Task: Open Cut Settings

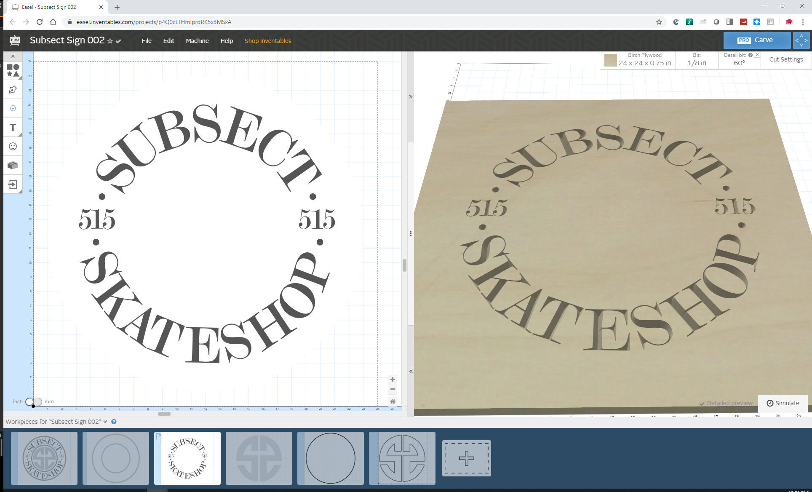Action: click(786, 59)
